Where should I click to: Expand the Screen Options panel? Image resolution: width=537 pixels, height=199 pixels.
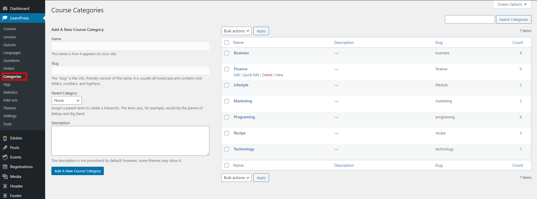[x=512, y=4]
